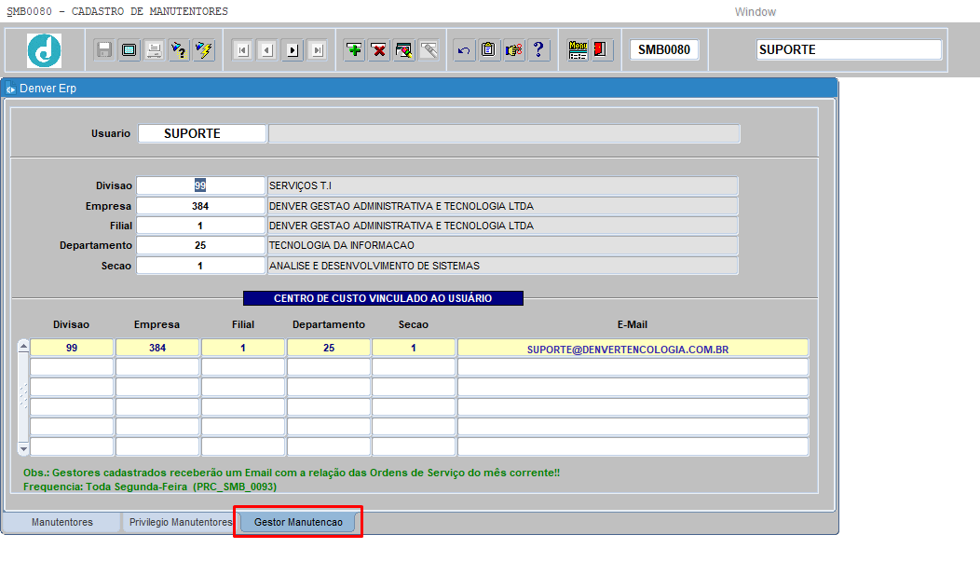The width and height of the screenshot is (980, 576).
Task: Click the Undo arrow icon
Action: [x=464, y=50]
